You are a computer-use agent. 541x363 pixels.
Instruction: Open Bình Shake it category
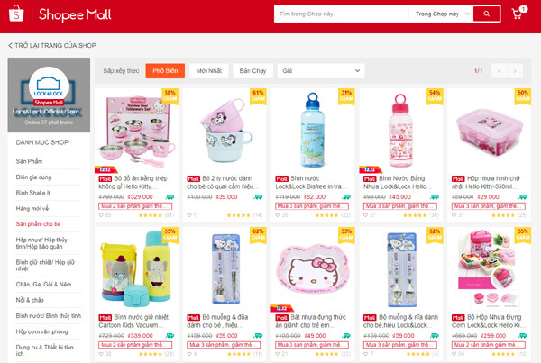tap(32, 193)
